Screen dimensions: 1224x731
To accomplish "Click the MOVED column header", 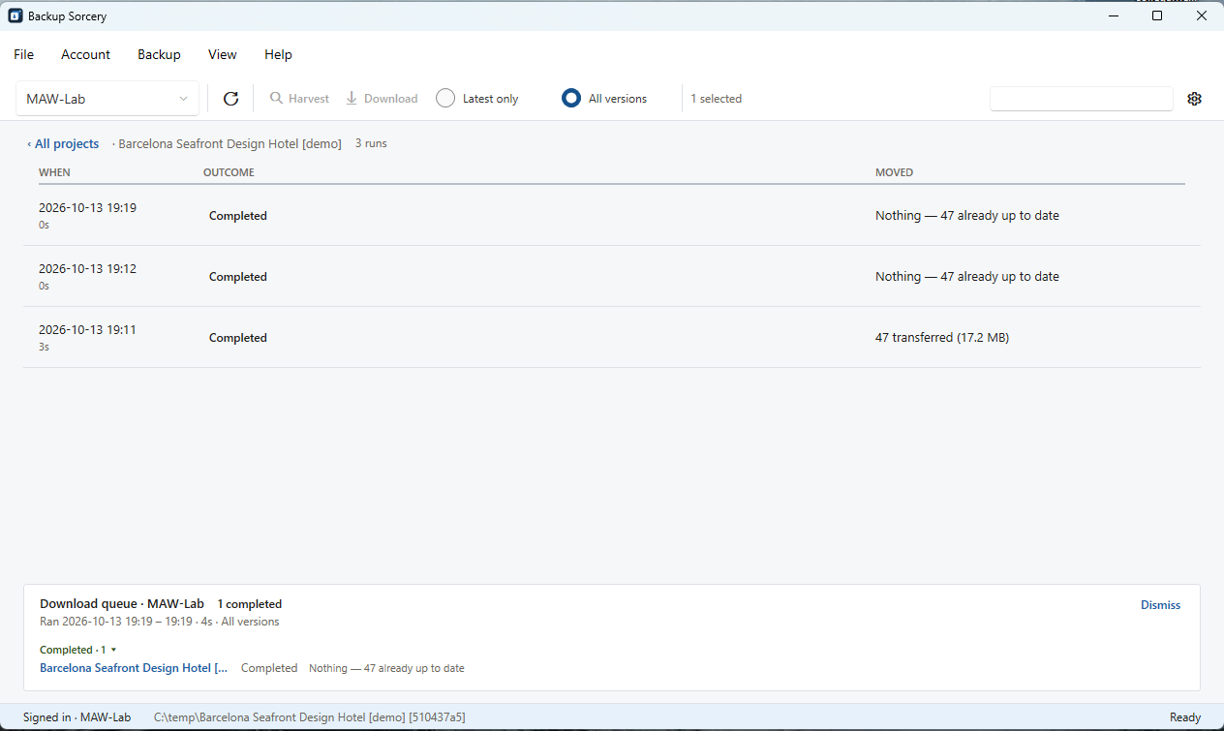I will 894,172.
